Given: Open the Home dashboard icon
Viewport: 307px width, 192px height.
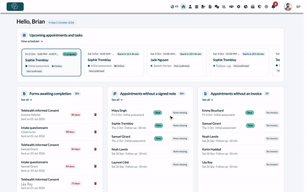Looking at the screenshot, I should click(183, 7).
